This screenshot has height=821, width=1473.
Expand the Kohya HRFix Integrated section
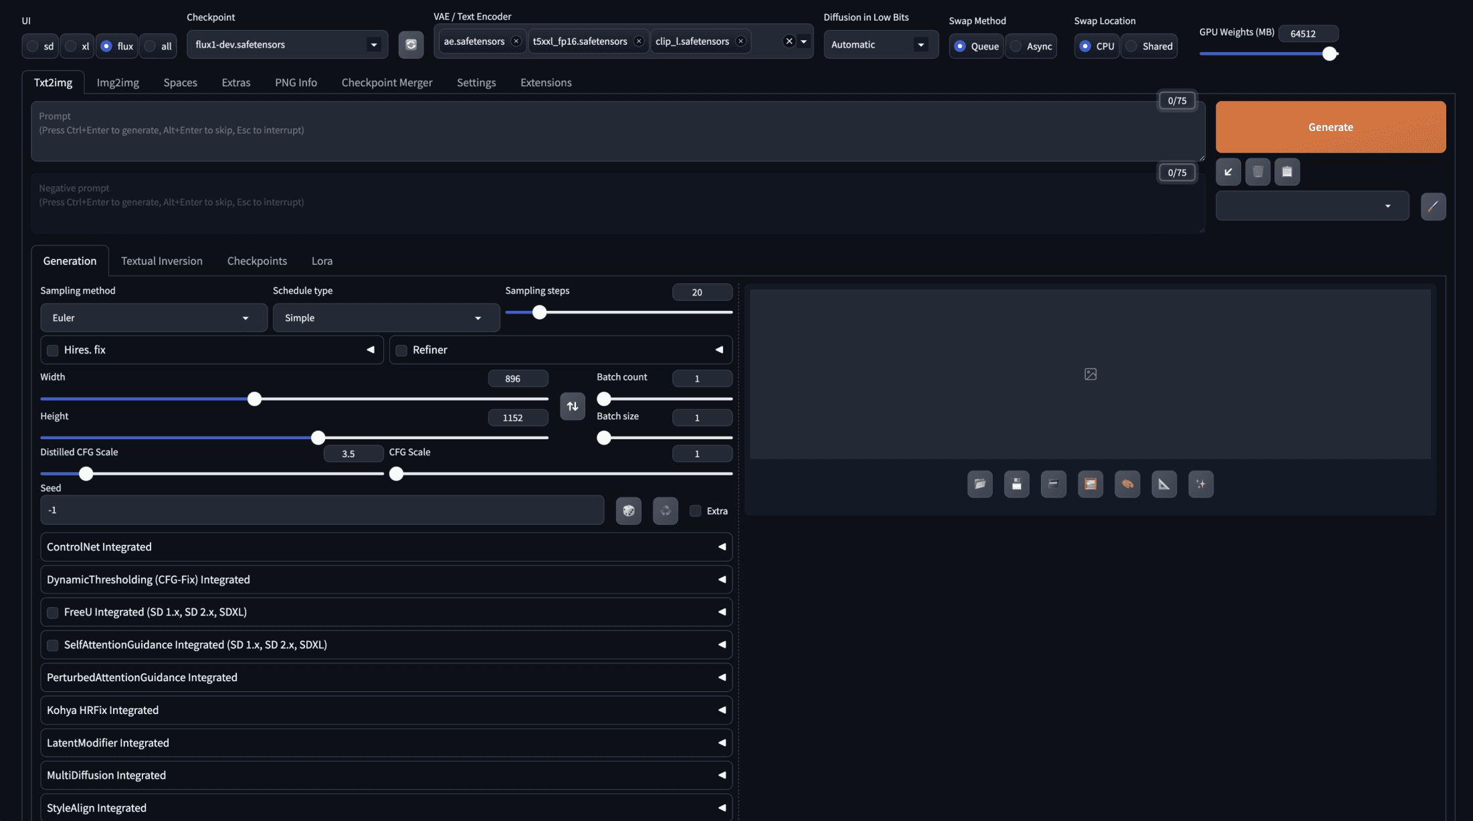pos(386,710)
